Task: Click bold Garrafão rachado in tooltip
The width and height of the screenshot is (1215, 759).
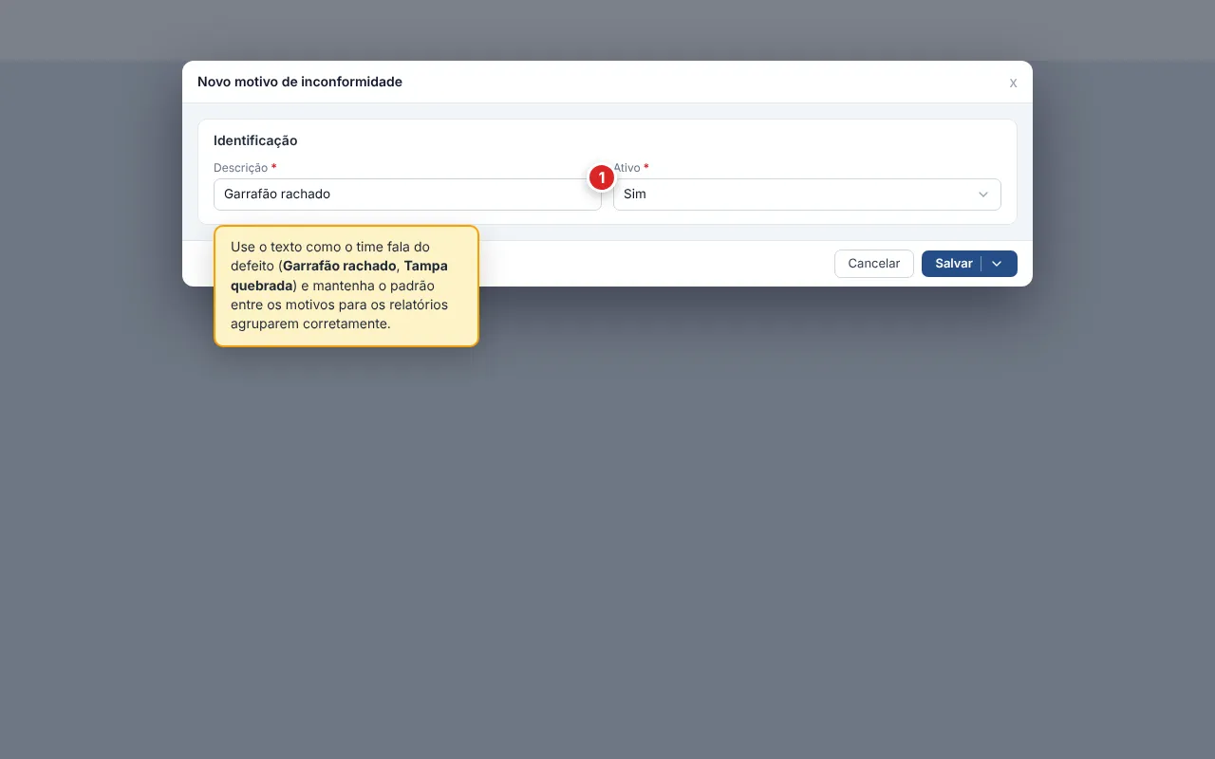Action: tap(339, 266)
